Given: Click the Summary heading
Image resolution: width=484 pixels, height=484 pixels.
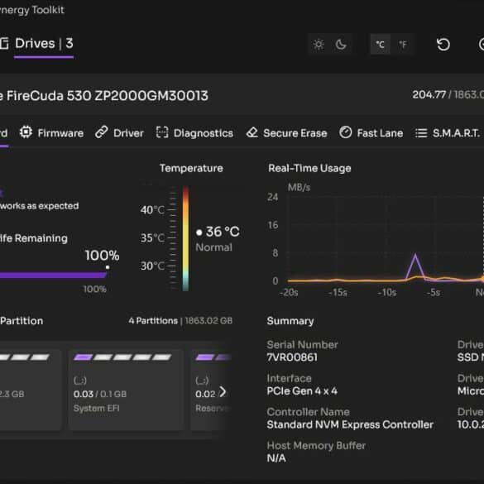Looking at the screenshot, I should point(290,321).
